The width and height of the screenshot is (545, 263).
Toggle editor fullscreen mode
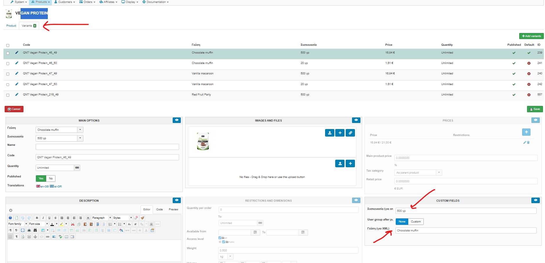click(23, 230)
